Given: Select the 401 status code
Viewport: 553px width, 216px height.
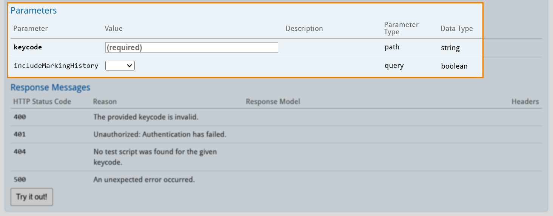Looking at the screenshot, I should tap(20, 134).
